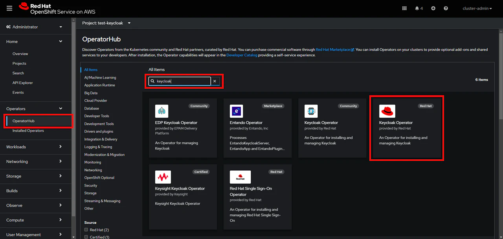
Task: Open the Developer Catalog link
Action: coord(242,55)
